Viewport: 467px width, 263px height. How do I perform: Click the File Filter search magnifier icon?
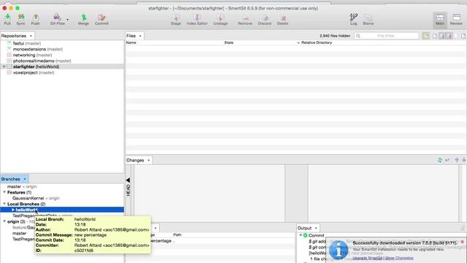pos(358,36)
